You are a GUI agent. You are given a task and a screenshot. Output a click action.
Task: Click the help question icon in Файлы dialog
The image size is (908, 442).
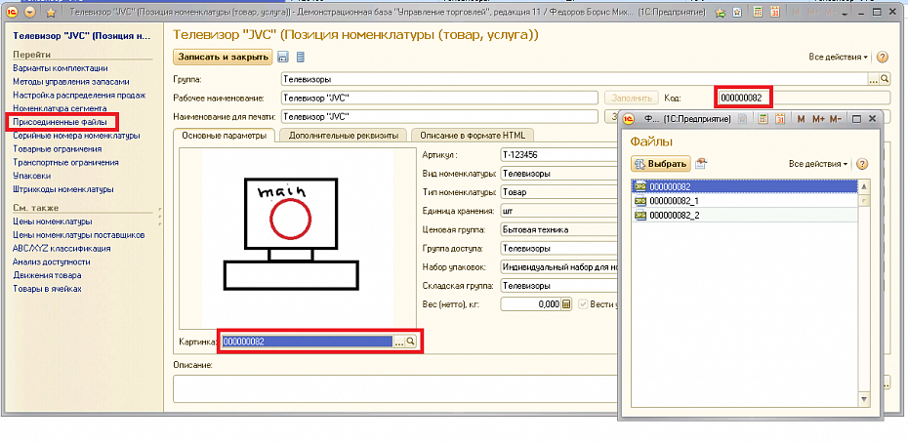862,164
